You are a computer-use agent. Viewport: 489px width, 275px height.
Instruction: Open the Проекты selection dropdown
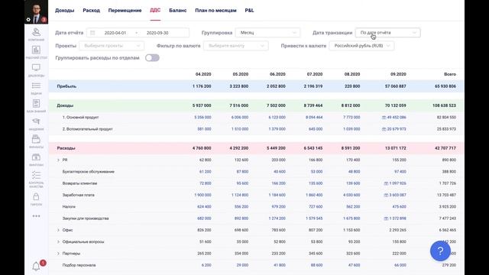112,46
